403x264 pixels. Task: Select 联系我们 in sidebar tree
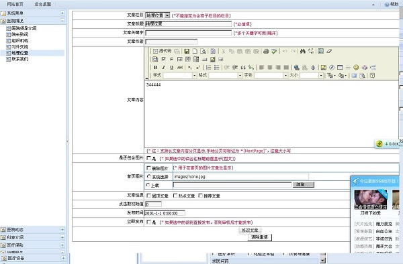click(20, 59)
